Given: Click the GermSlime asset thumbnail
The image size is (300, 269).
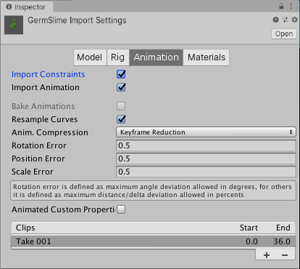Looking at the screenshot, I should point(14,25).
